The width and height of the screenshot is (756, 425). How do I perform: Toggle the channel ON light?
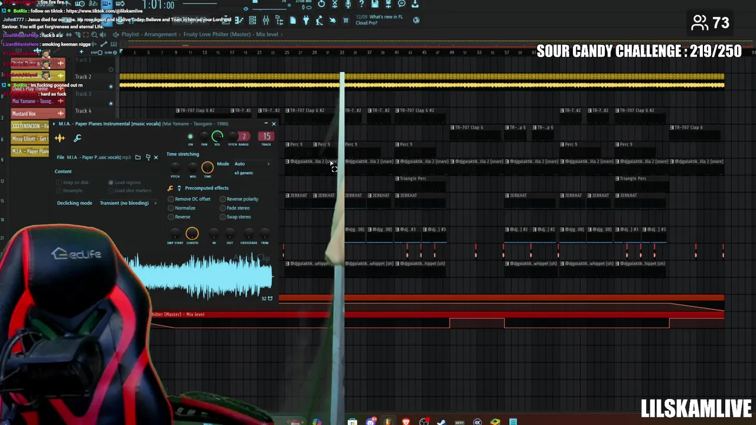[x=190, y=137]
